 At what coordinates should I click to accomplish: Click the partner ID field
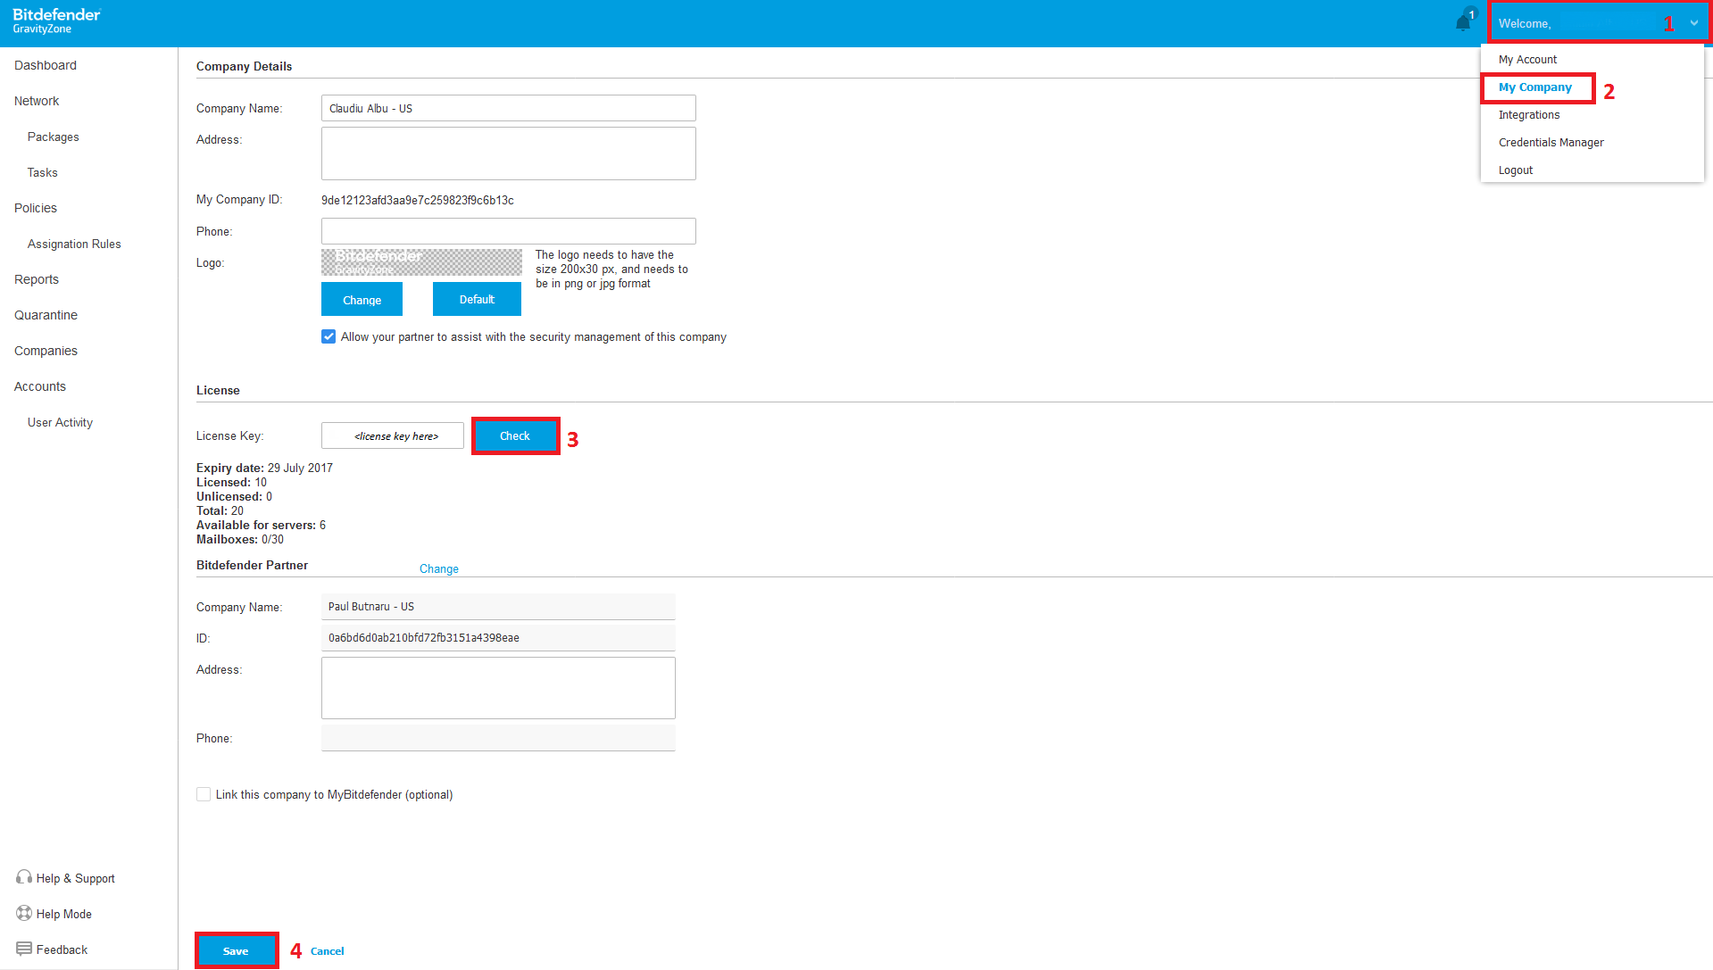(498, 638)
